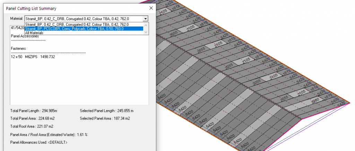
Task: Click the Material dropdown arrow
Action: tap(146, 19)
